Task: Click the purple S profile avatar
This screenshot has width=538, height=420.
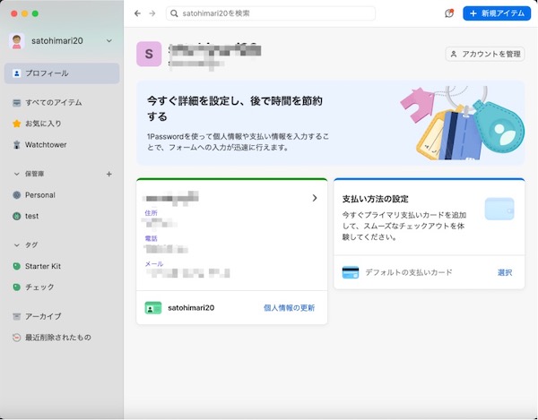Action: tap(148, 54)
